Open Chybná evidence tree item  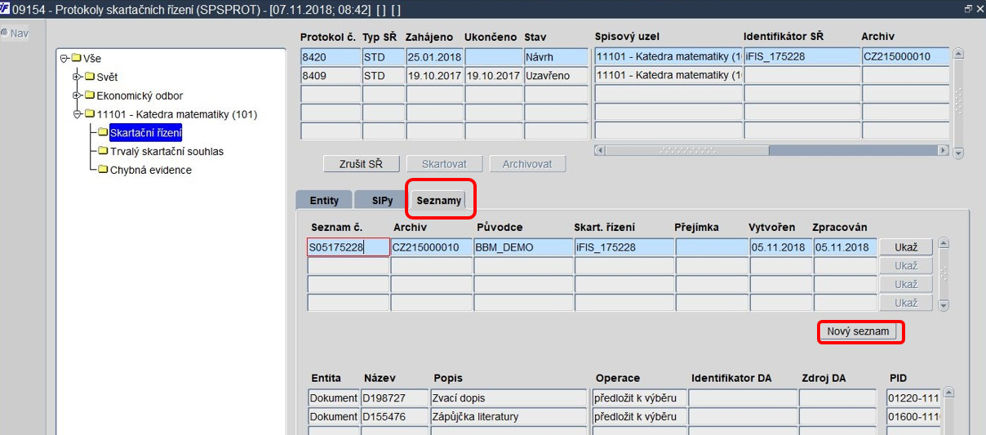coord(151,170)
